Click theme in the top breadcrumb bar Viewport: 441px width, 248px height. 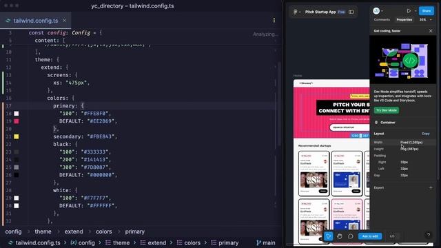[x=43, y=231]
